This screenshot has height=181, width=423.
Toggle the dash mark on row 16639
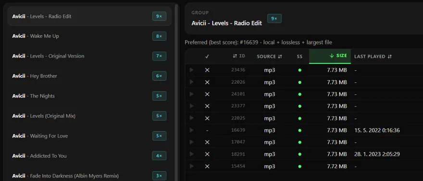(x=207, y=130)
